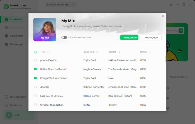The image size is (195, 124).
Task: Click the DAUER column header
Action: (144, 52)
